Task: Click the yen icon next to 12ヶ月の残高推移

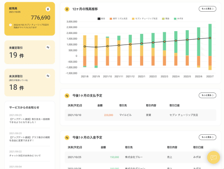Action: click(67, 9)
